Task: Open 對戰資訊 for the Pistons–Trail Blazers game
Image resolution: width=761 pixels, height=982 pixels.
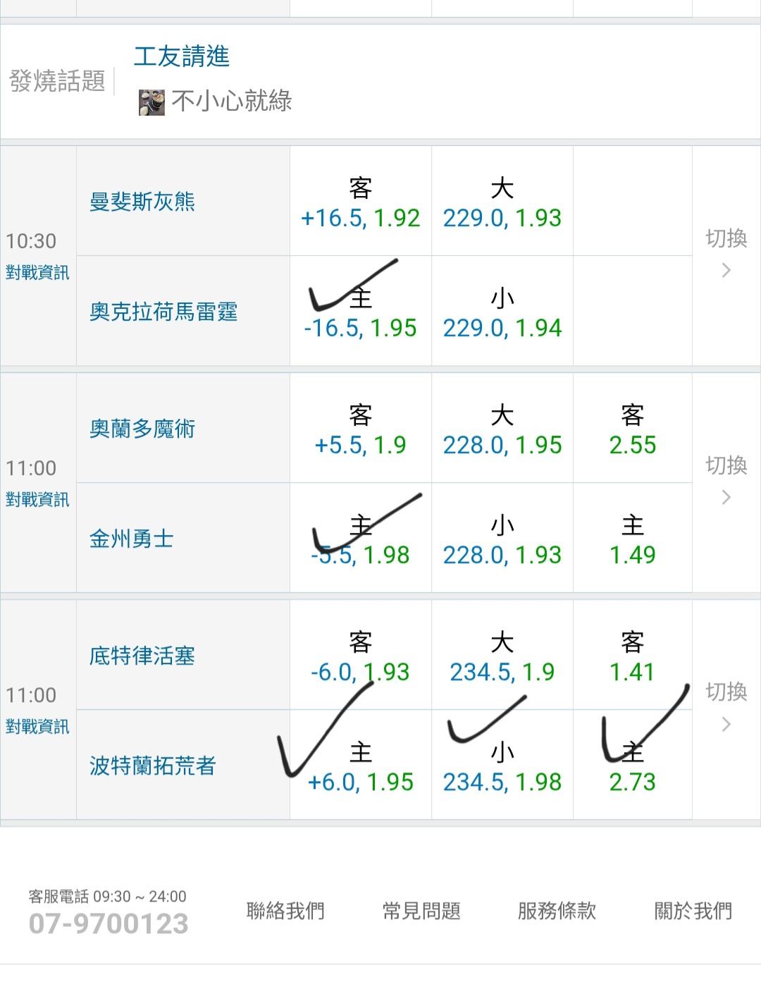Action: 37,727
